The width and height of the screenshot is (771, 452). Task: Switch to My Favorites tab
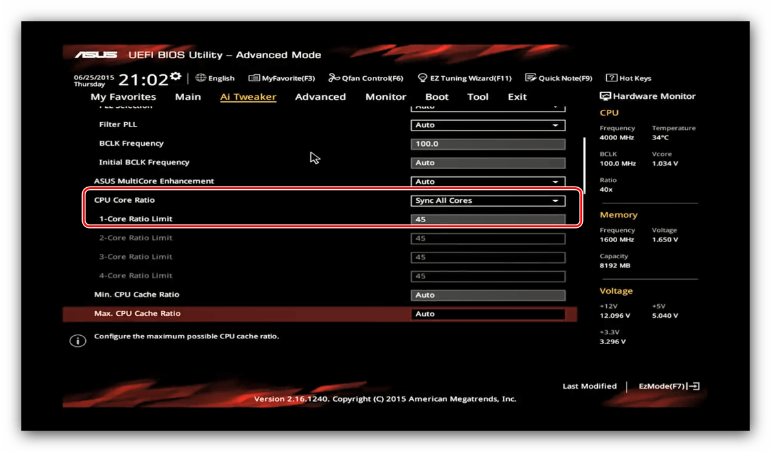click(123, 97)
